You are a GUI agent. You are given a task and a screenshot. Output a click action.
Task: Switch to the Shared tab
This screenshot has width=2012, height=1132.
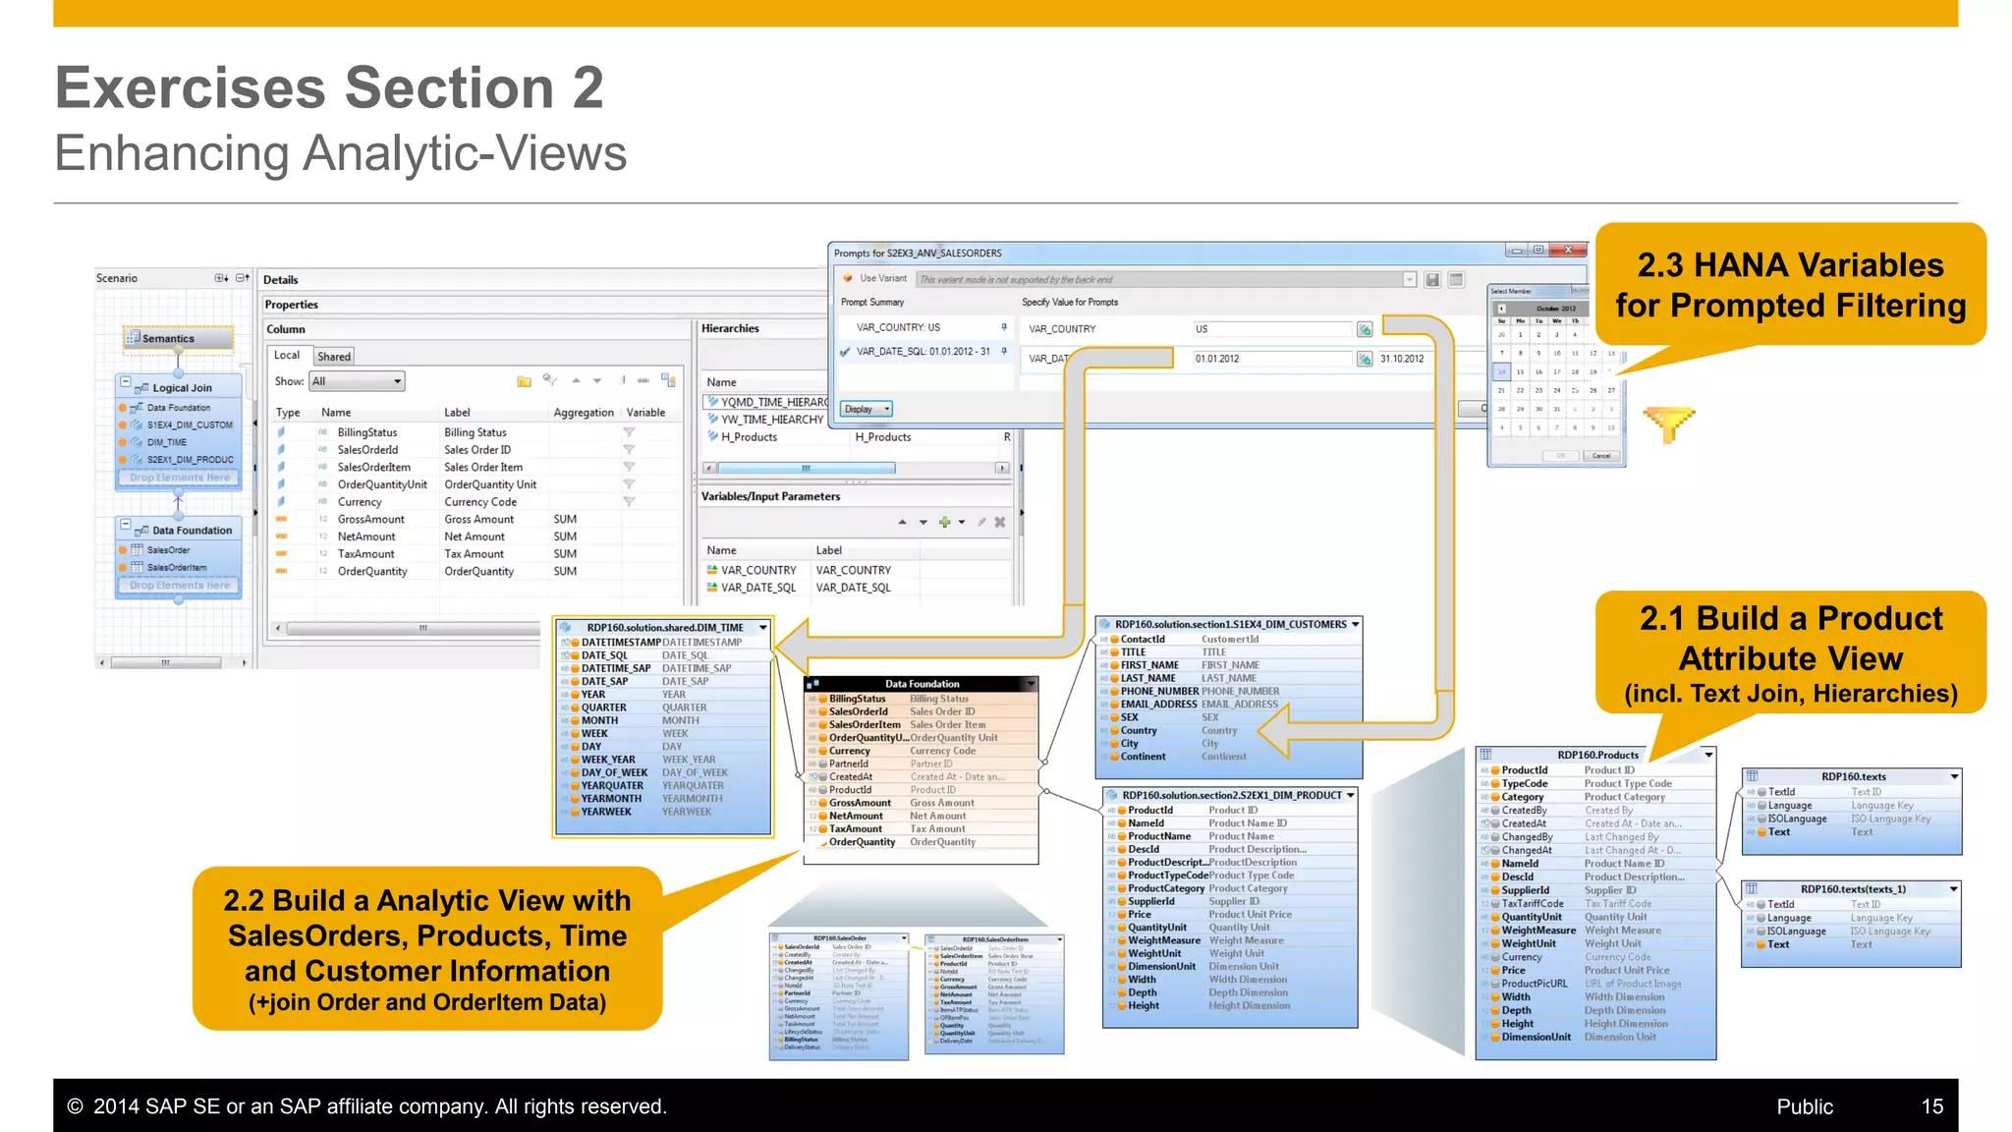pos(334,357)
